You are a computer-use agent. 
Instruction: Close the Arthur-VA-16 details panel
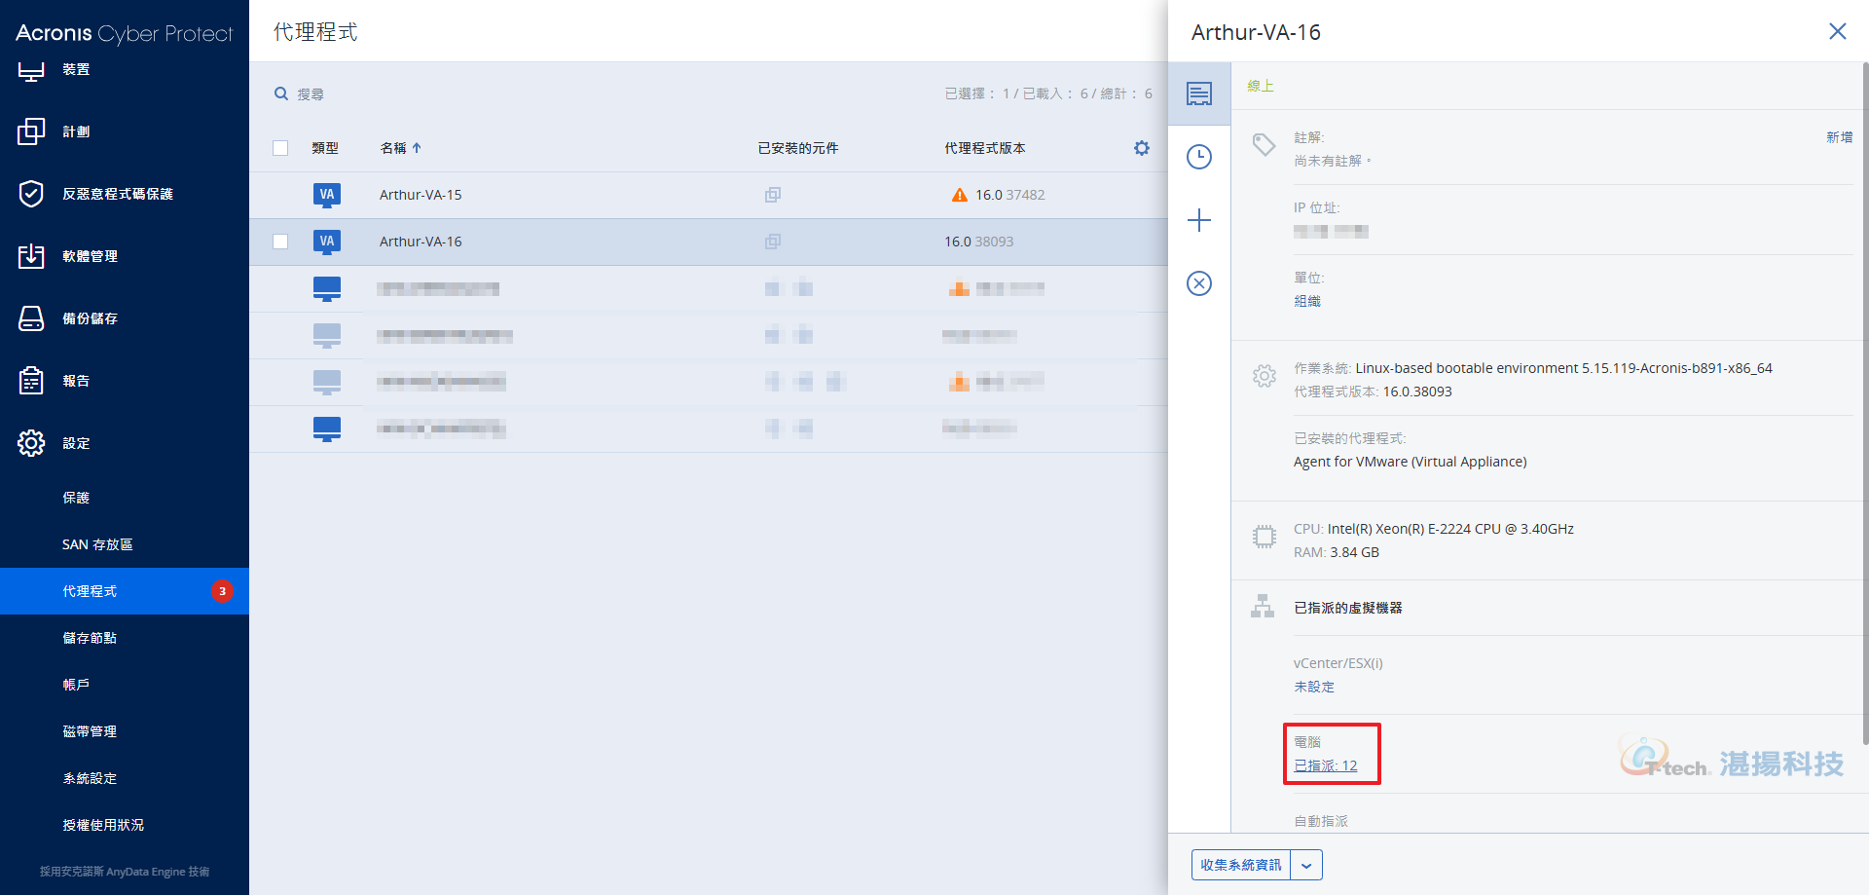tap(1838, 31)
